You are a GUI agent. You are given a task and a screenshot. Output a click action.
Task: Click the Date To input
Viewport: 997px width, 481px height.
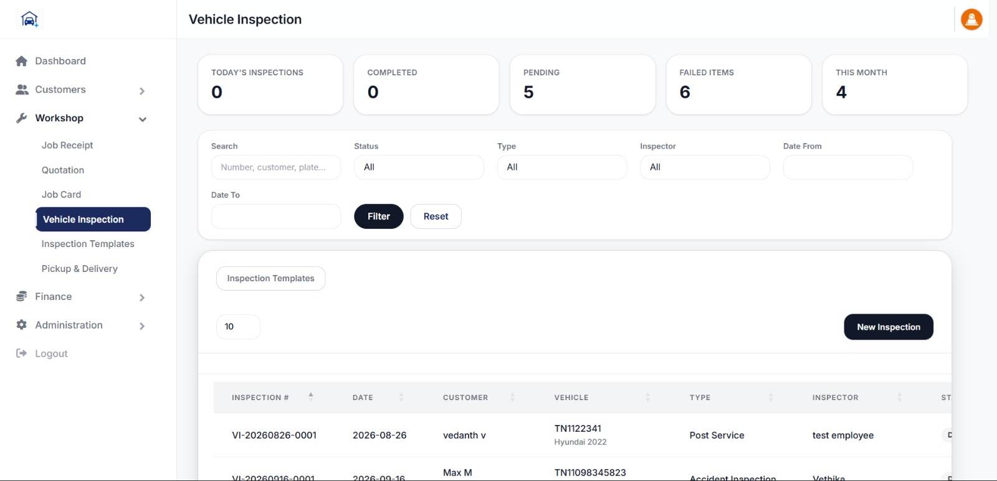click(276, 217)
